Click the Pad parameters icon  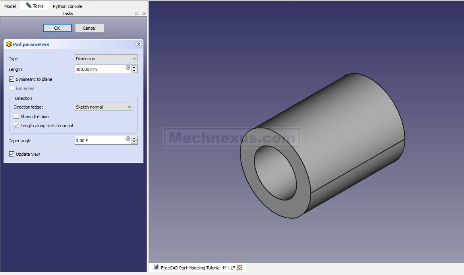point(9,44)
